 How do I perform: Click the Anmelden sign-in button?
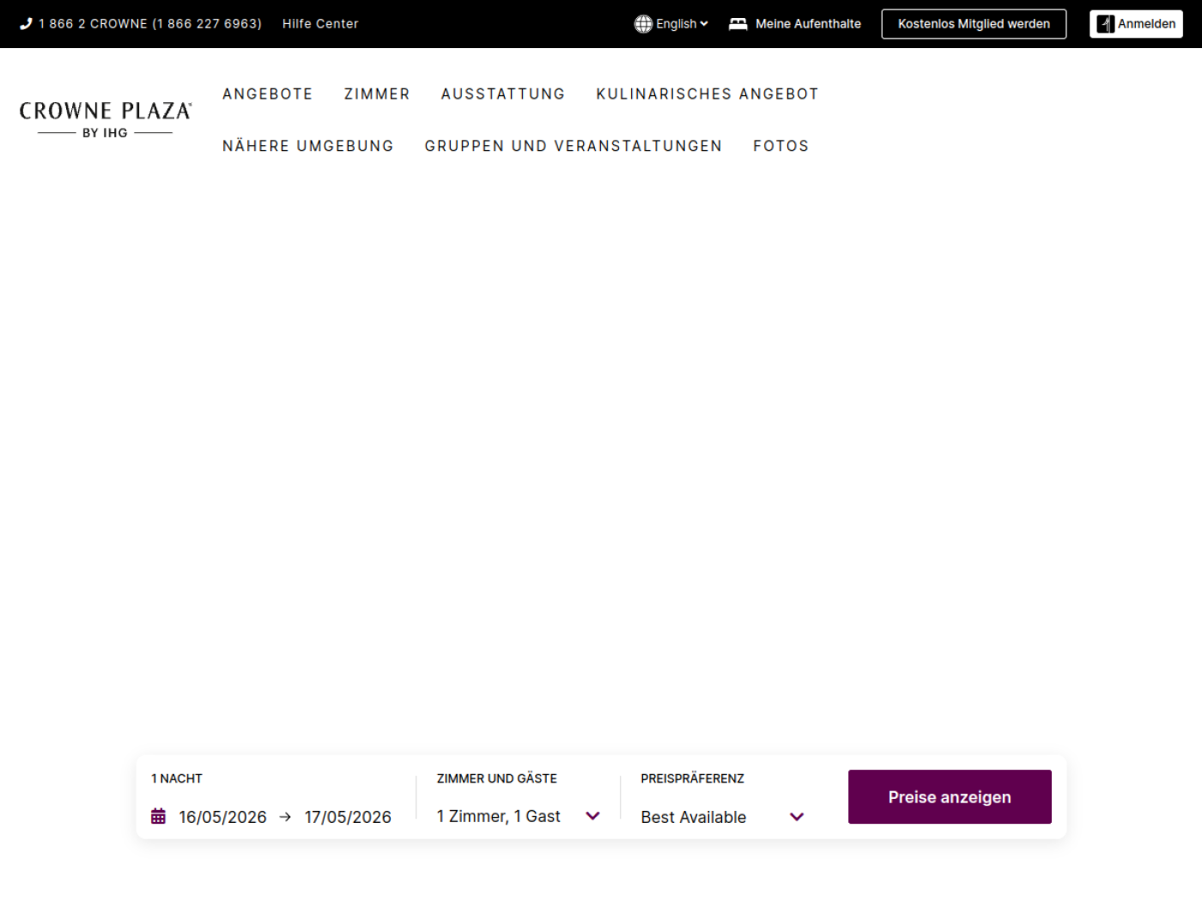click(1136, 24)
